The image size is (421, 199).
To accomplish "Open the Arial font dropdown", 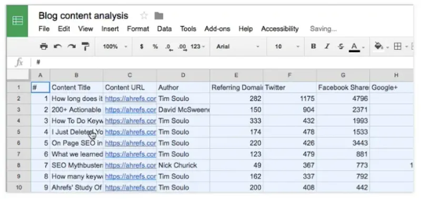I will pos(238,46).
